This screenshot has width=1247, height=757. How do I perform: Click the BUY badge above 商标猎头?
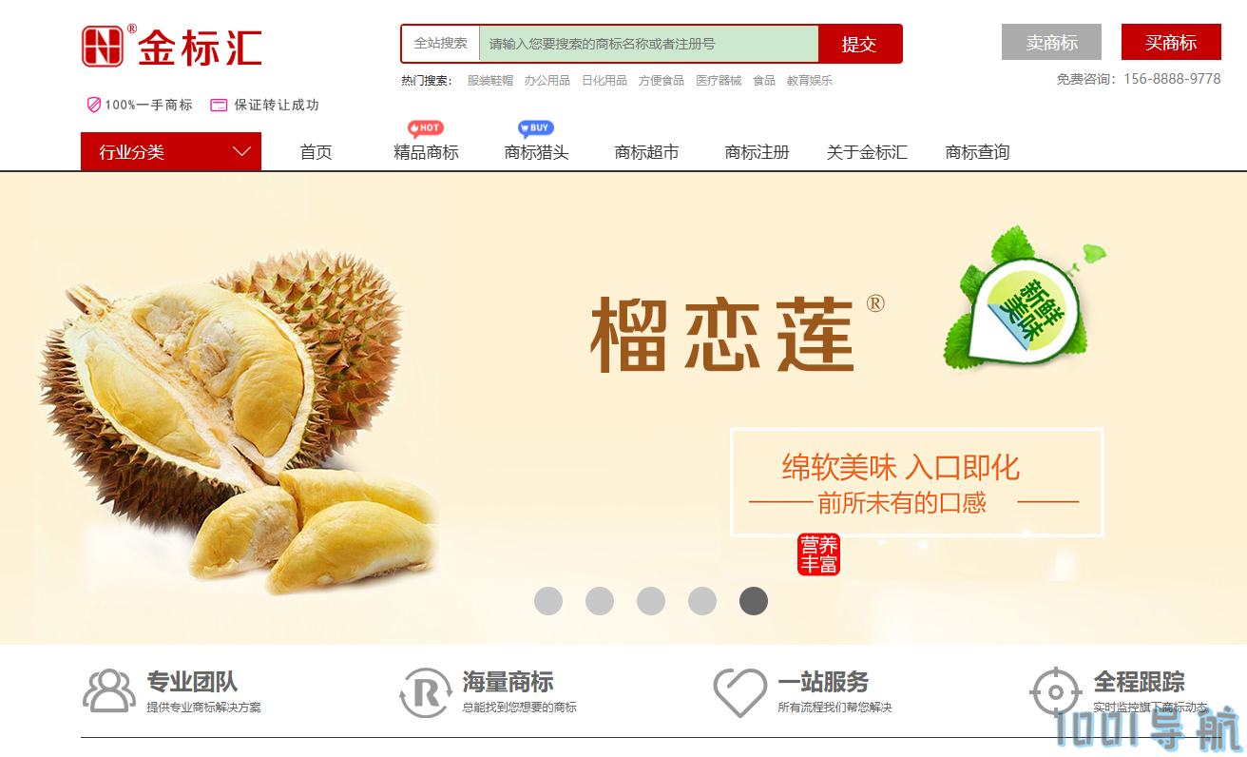[x=536, y=128]
